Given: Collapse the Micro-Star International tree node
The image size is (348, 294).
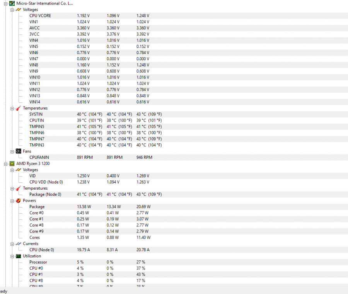Looking at the screenshot, I should 5,3.
